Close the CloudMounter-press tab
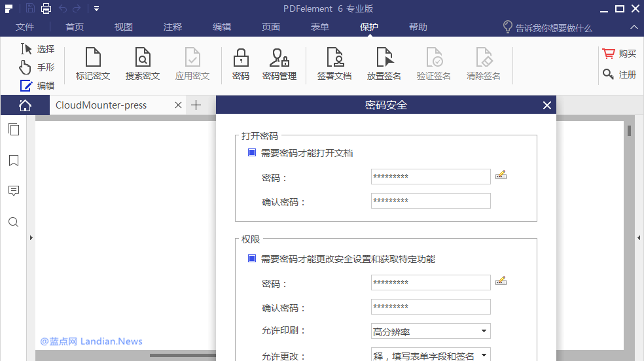 [178, 105]
